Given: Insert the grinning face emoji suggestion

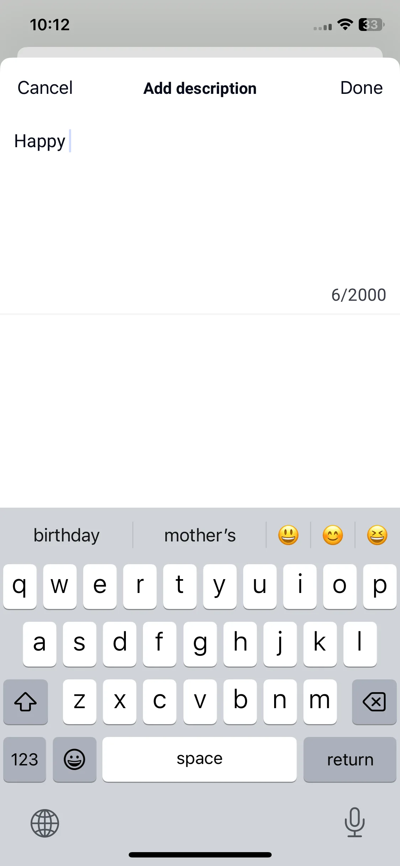Looking at the screenshot, I should pos(288,535).
